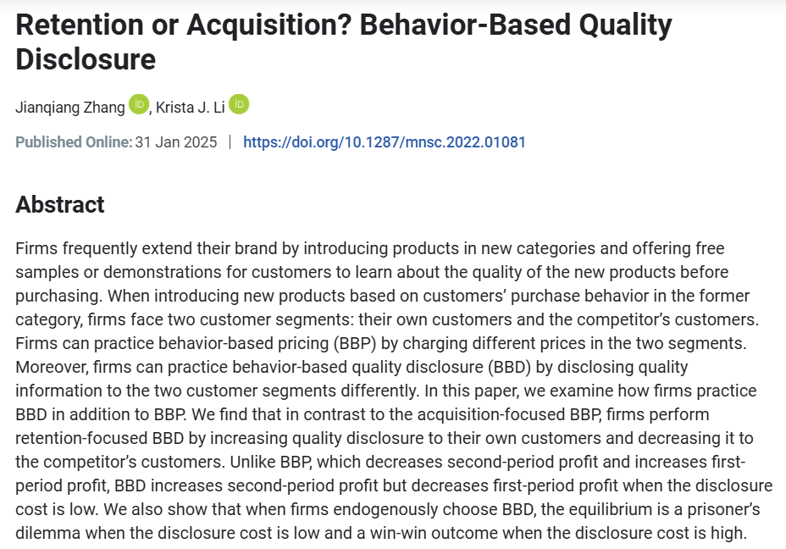Open ORCID icon beside Krista J. Li
This screenshot has height=549, width=786.
(239, 105)
